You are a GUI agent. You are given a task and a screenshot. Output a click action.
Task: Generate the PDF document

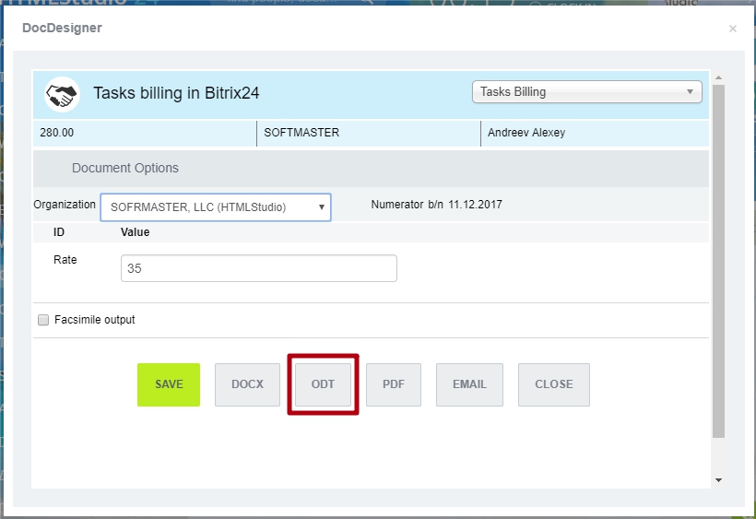(394, 384)
